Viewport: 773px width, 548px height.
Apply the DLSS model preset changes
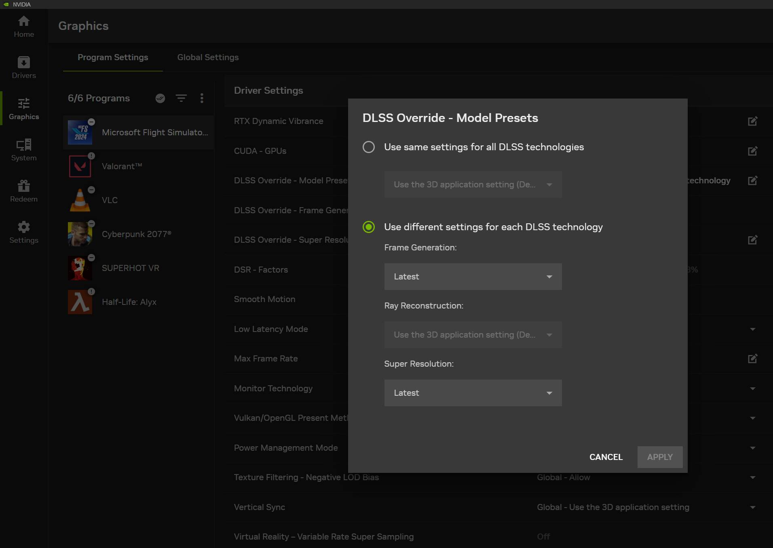(659, 457)
